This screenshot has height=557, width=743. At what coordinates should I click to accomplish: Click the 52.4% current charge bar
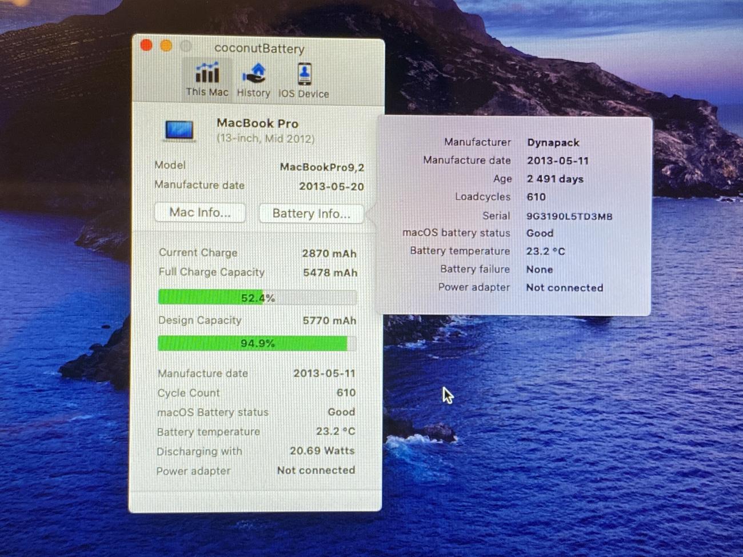(x=257, y=298)
